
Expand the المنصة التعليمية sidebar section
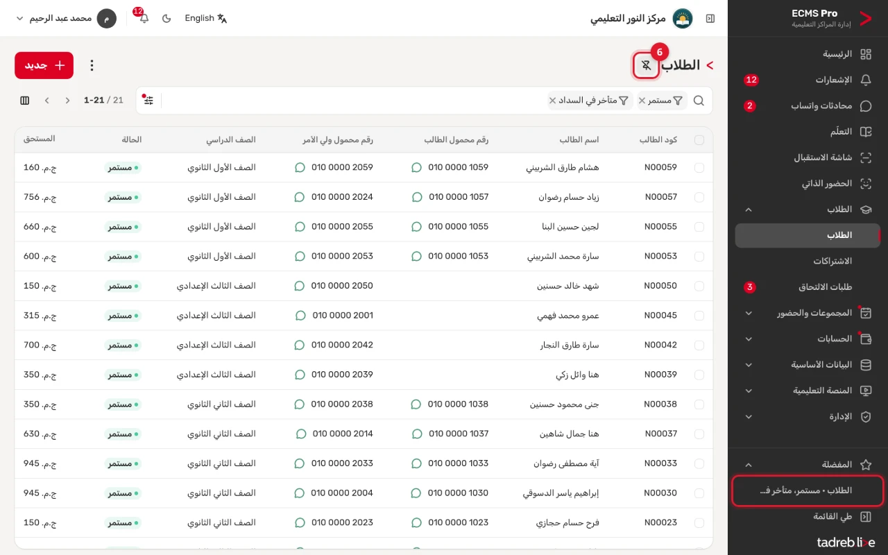808,391
